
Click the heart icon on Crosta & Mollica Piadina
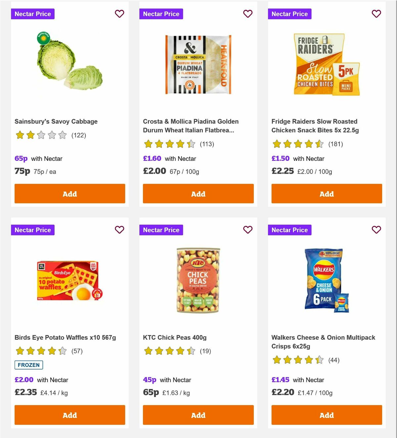coord(248,14)
